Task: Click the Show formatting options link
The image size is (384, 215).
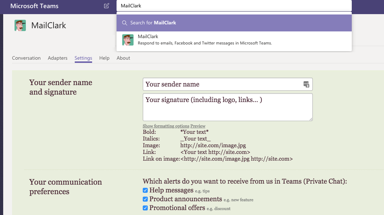Action: click(166, 126)
